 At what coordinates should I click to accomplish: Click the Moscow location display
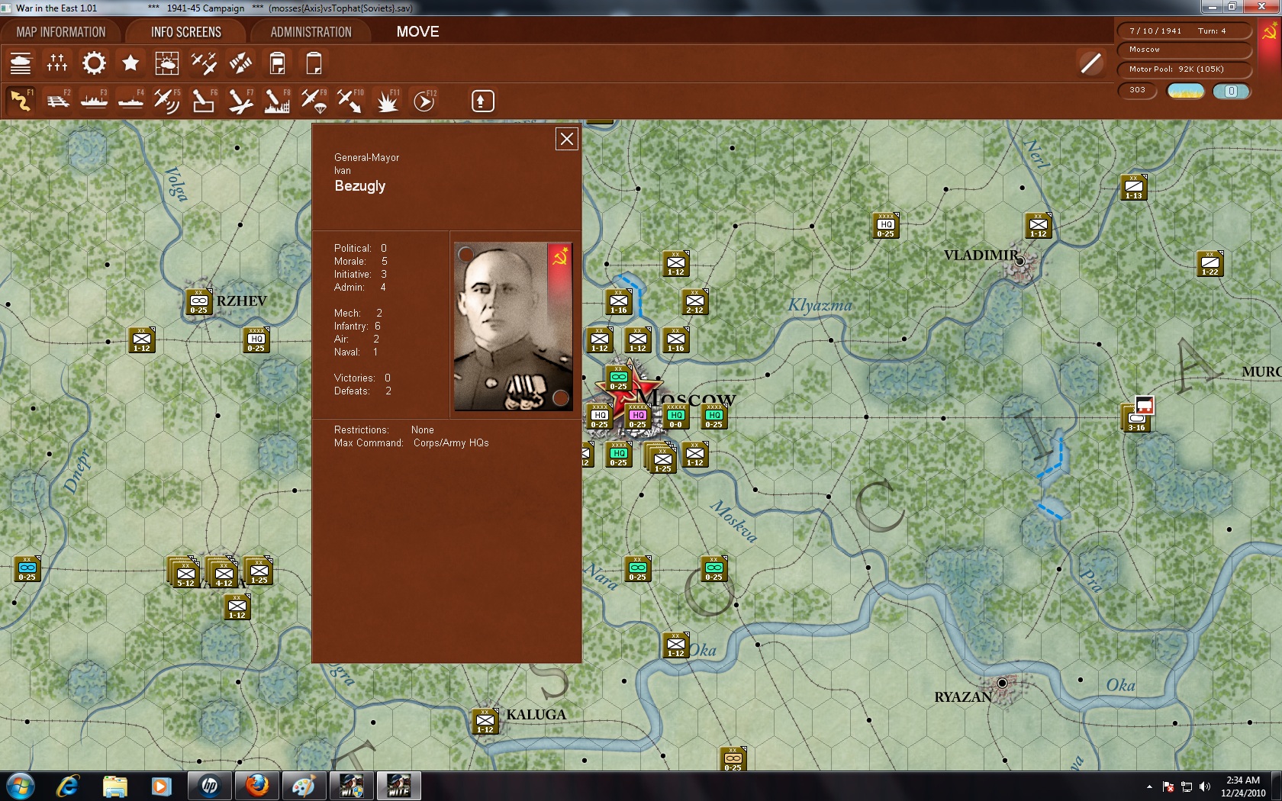(1184, 50)
